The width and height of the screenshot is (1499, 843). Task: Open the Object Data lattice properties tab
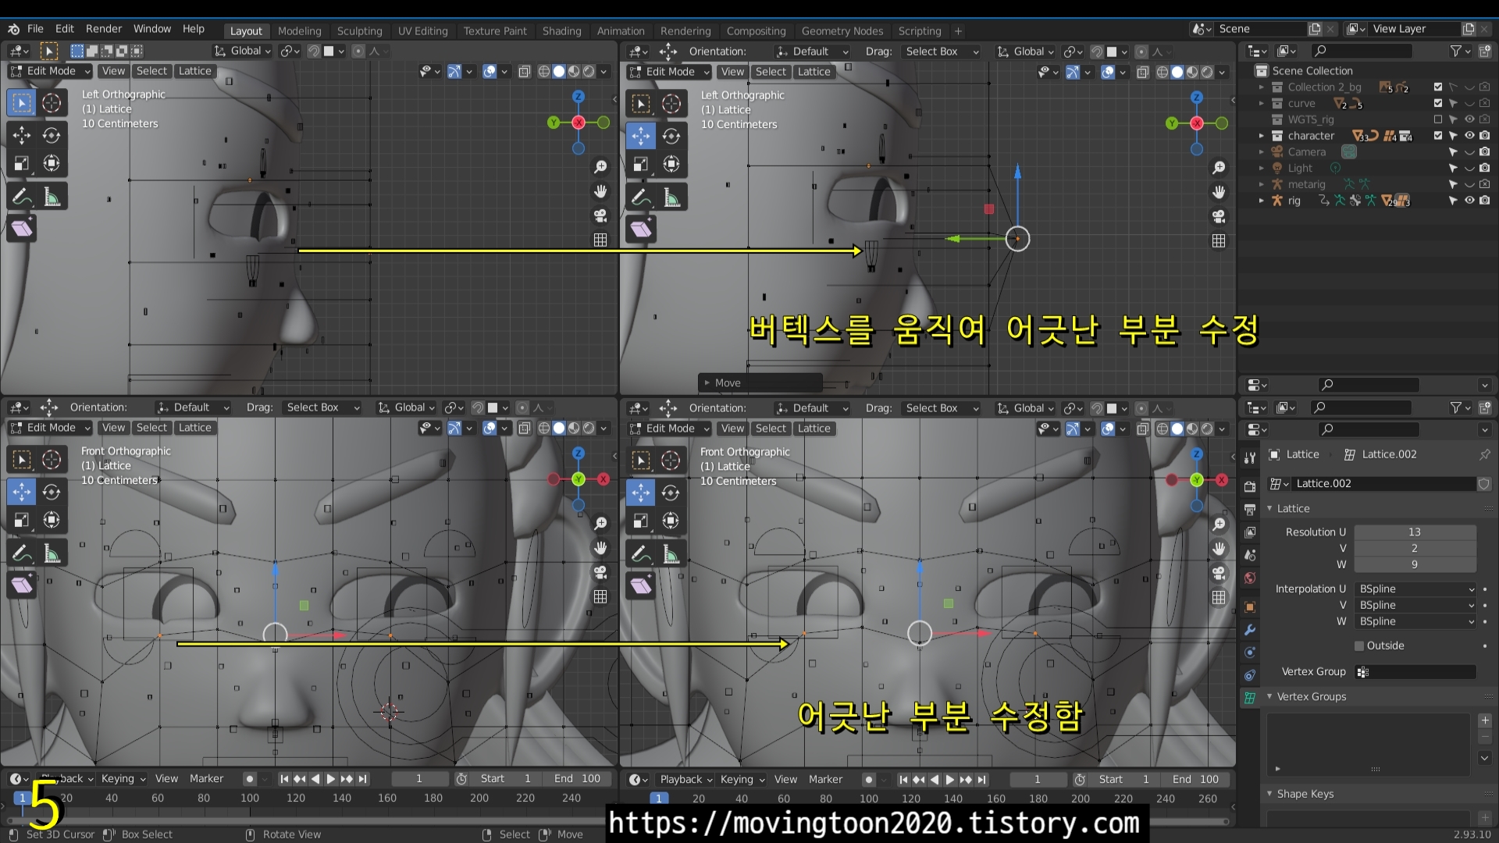click(1250, 698)
